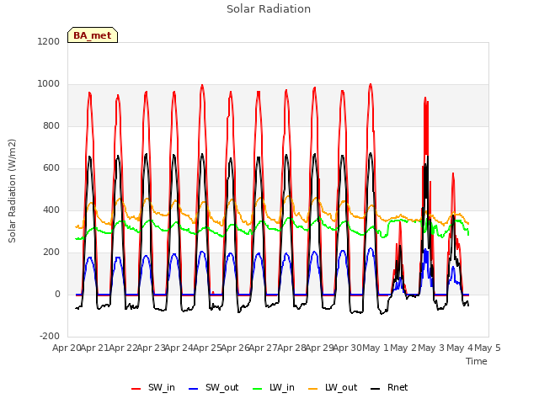Click the black Rnet legend color marker
539x404 pixels.
[376, 389]
